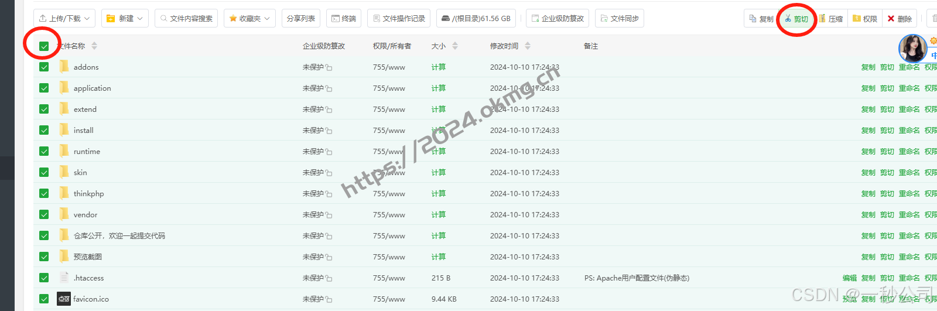Image resolution: width=937 pixels, height=311 pixels.
Task: Open 分享列表
Action: tap(301, 18)
